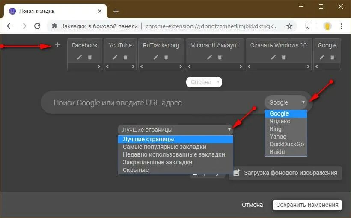The image size is (351, 218).
Task: Edit the Facebook tile with pencil icon
Action: pyautogui.click(x=79, y=57)
